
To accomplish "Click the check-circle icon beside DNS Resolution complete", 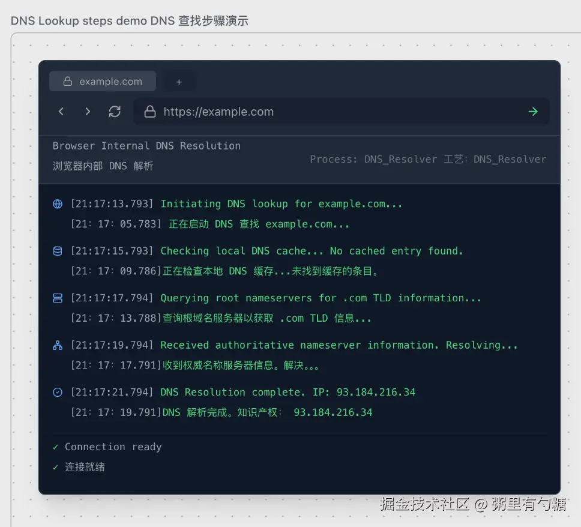I will click(58, 392).
